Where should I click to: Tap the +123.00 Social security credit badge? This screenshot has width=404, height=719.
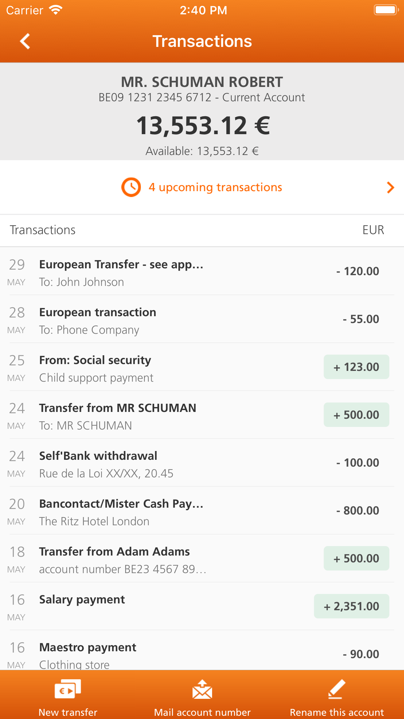[356, 367]
